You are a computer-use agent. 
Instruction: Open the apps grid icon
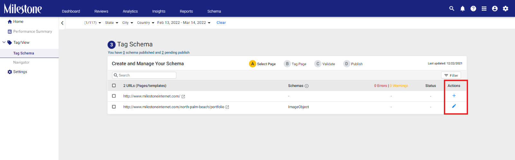[484, 9]
